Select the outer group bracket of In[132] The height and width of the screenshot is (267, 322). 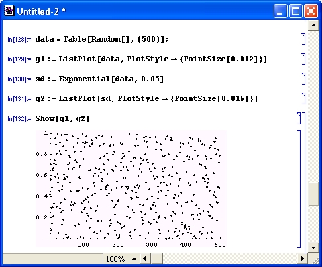(x=304, y=182)
